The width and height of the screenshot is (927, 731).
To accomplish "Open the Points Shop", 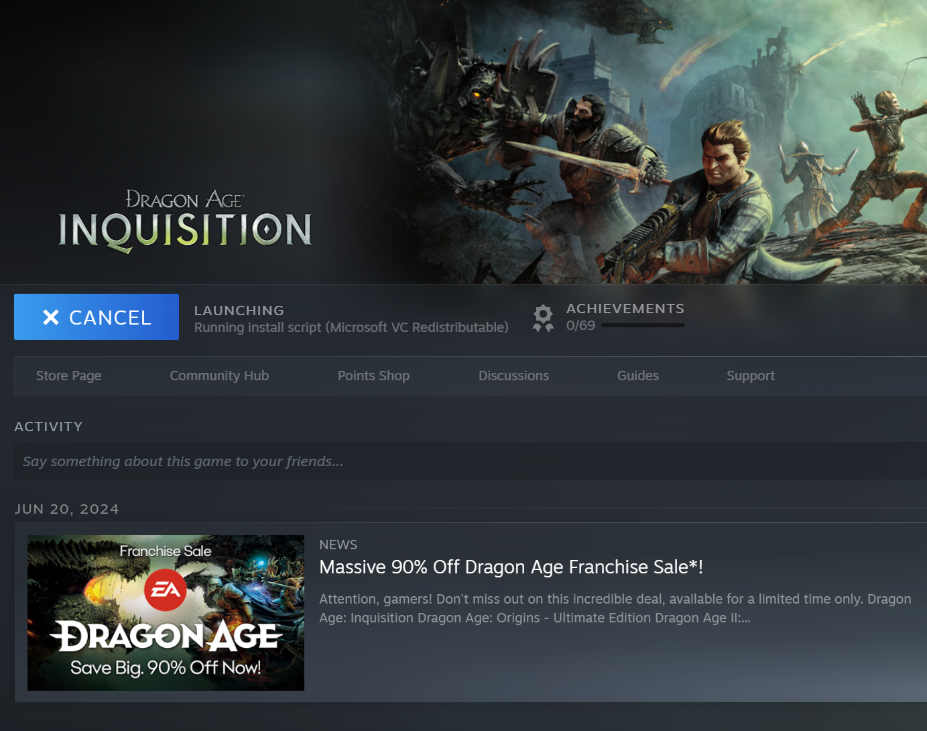I will pos(373,376).
